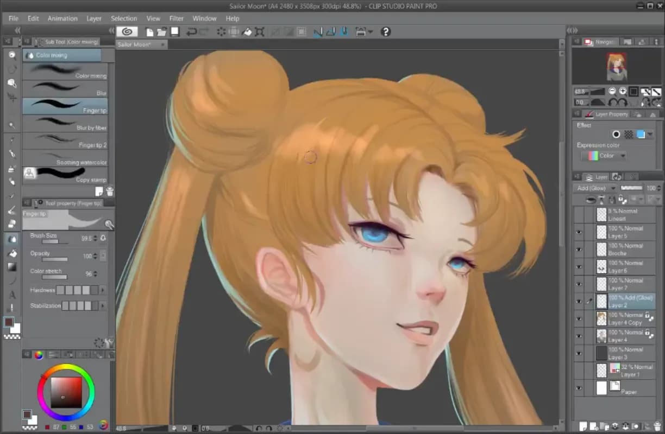Redo the undone action
The image size is (665, 434).
tap(205, 32)
